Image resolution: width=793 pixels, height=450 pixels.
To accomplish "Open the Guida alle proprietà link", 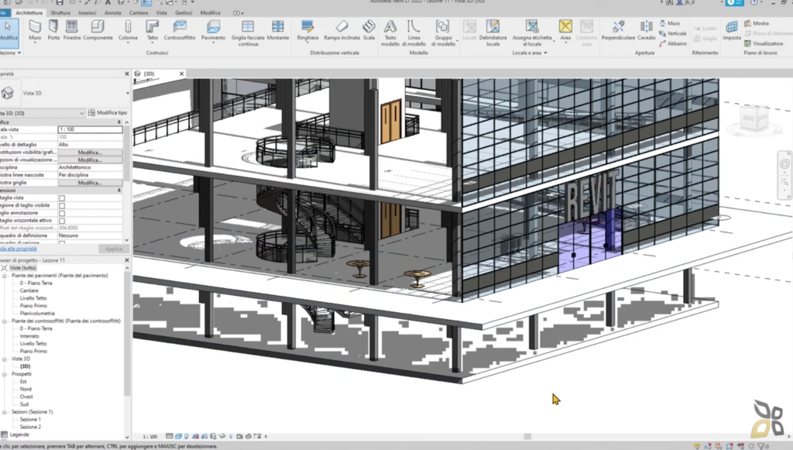I will tap(18, 249).
